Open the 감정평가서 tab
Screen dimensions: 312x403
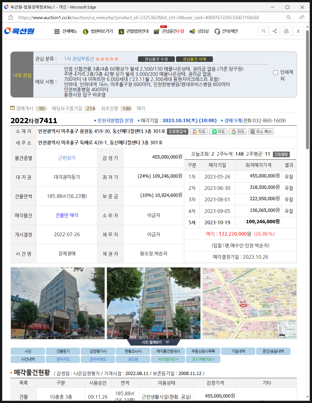[x=98, y=351]
